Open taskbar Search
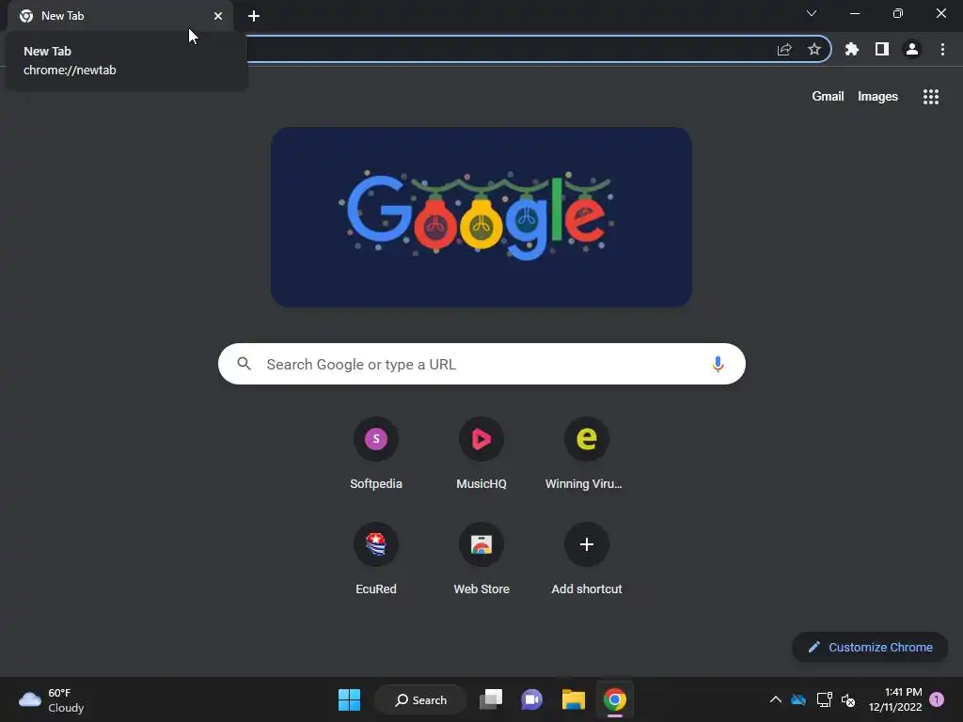Viewport: 963px width, 722px height. [x=421, y=699]
